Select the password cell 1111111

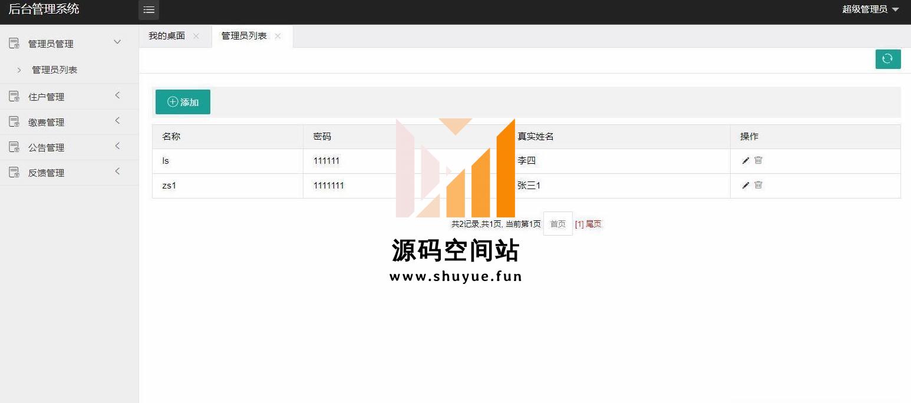pyautogui.click(x=329, y=186)
